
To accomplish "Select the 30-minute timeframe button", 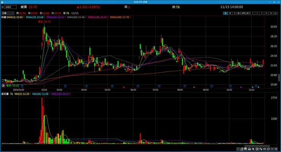I will click(271, 13).
